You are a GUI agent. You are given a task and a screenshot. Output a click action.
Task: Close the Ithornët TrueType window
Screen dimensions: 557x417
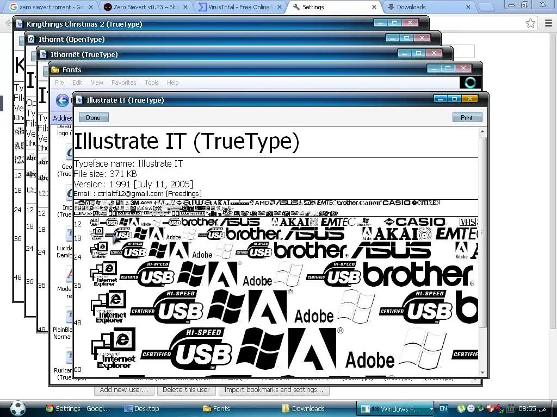434,53
